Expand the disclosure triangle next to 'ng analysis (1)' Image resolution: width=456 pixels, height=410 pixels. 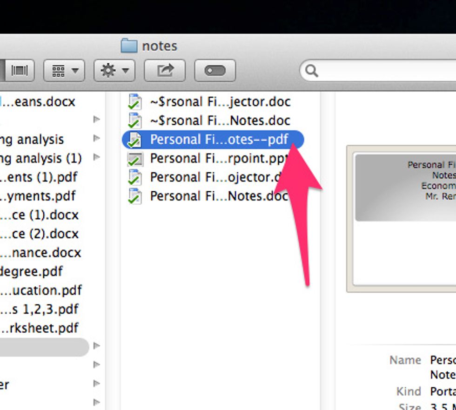(97, 157)
